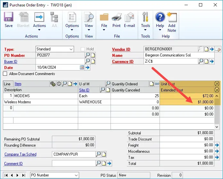Click the Buyer ID link
Image resolution: width=223 pixels, height=179 pixels.
click(11, 62)
